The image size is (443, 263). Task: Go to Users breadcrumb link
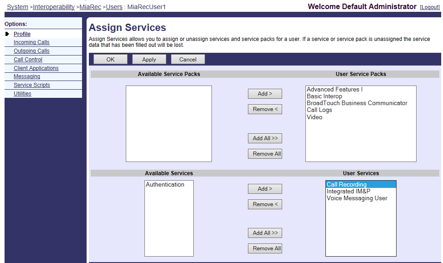coord(114,7)
